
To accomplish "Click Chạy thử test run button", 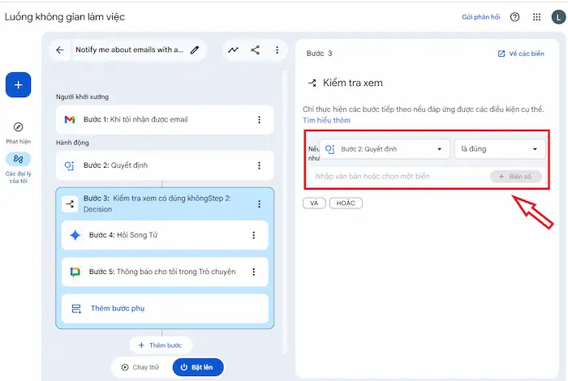I will pos(140,367).
